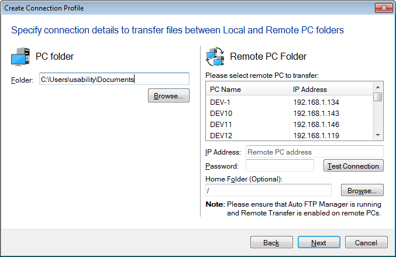Pick DEV12 remote PC row

290,135
